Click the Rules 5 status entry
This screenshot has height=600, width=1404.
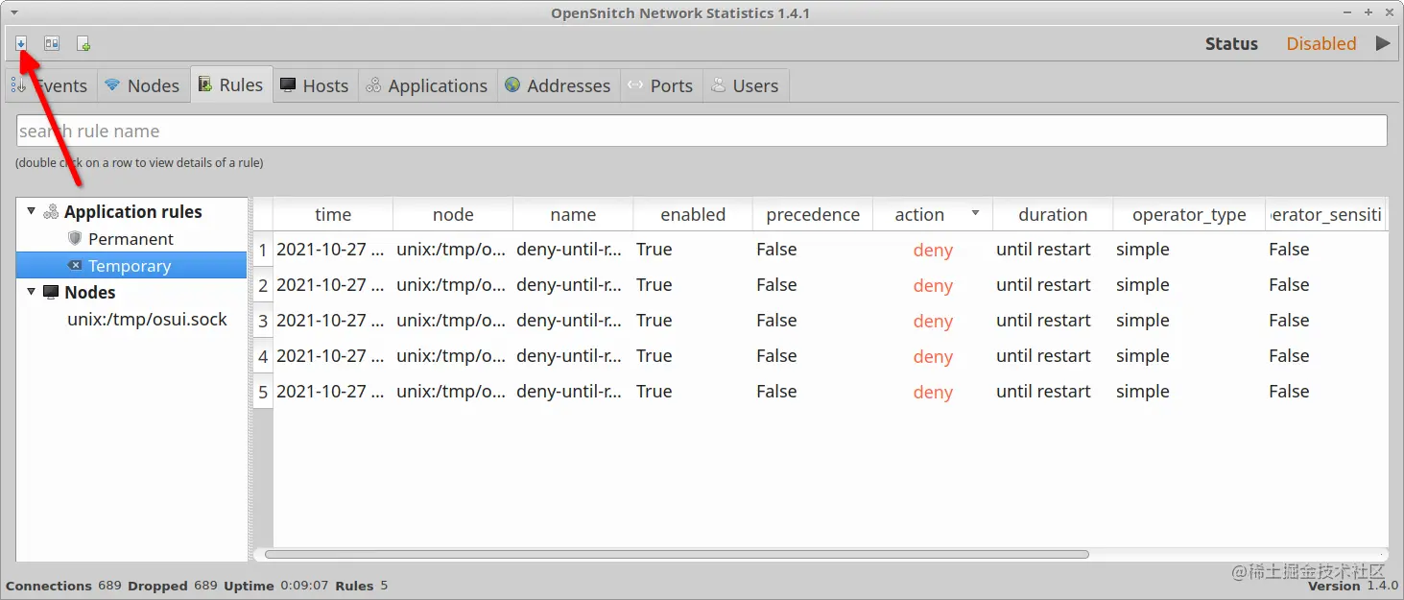362,585
